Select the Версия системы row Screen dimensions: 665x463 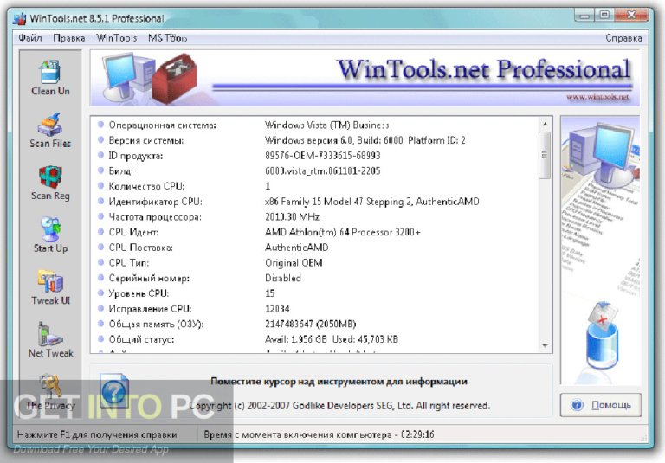click(314, 140)
